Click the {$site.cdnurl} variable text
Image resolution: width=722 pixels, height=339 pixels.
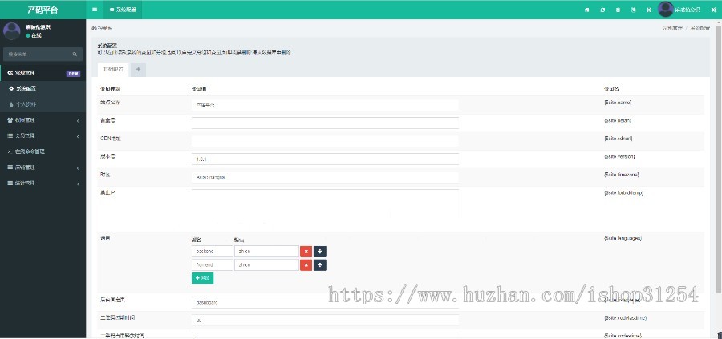point(618,139)
